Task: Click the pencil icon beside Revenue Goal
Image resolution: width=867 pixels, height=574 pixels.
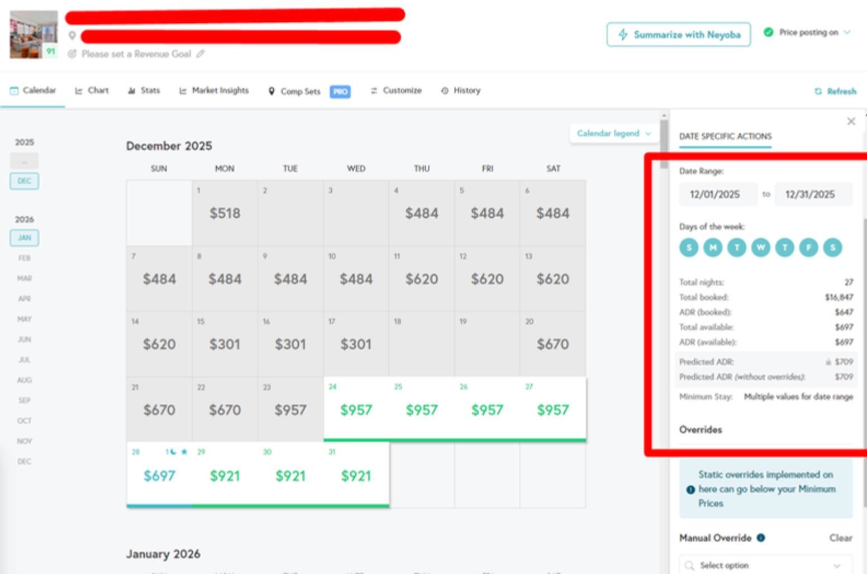Action: (x=201, y=54)
